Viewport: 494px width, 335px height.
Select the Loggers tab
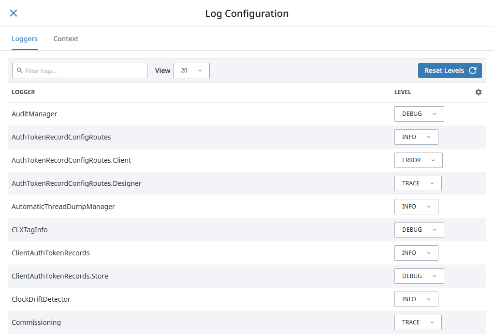(25, 39)
